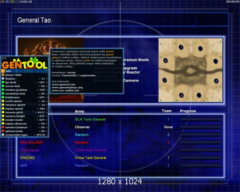
Task: Click left arrow before camera pitch 44.5°
Action: click(x=36, y=112)
